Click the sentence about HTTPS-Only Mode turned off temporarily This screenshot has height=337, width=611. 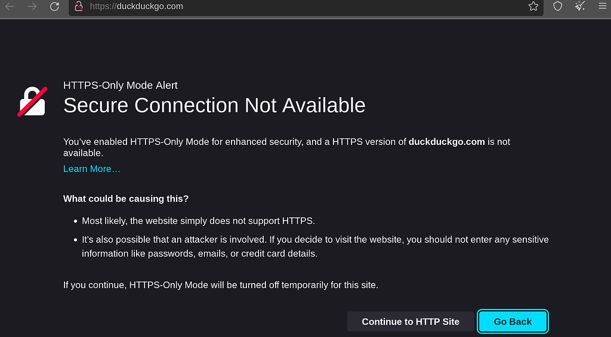pos(221,285)
